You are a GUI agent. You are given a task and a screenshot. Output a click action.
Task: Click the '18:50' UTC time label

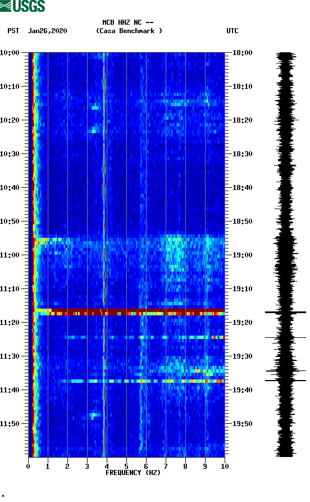coord(243,221)
